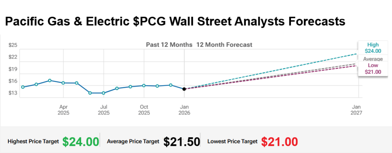Screen dimensions: 392x153
Task: Click the black Jan 2026 data point
Action: (x=184, y=89)
